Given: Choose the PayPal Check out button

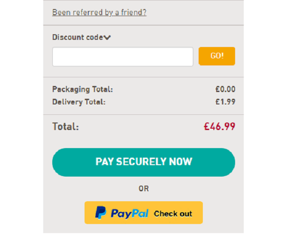Looking at the screenshot, I should 143,213.
